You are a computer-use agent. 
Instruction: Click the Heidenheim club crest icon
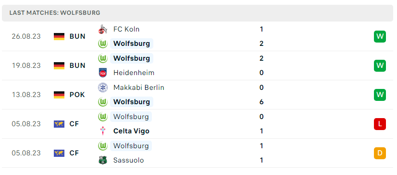point(102,73)
